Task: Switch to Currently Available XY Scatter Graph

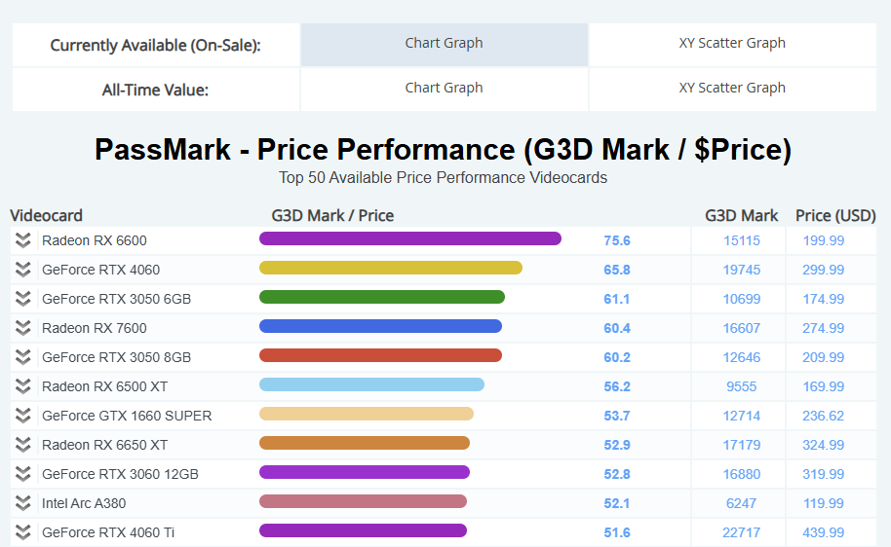Action: [732, 44]
